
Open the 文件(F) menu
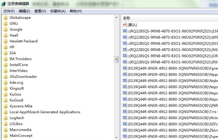click(x=9, y=11)
